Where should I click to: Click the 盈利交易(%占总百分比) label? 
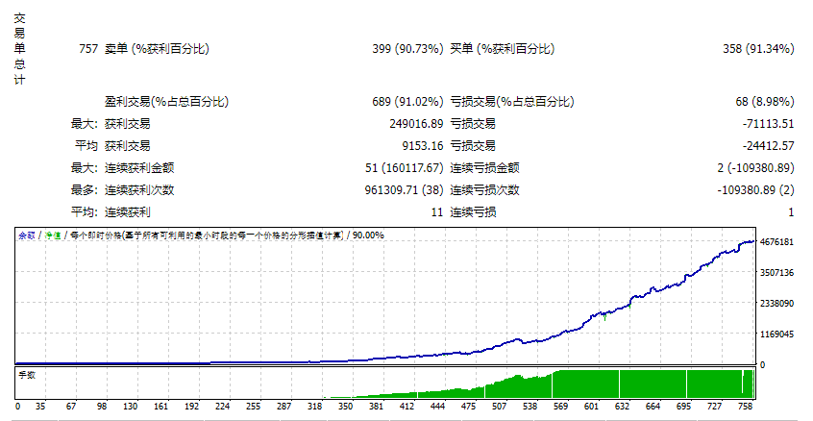pyautogui.click(x=166, y=102)
